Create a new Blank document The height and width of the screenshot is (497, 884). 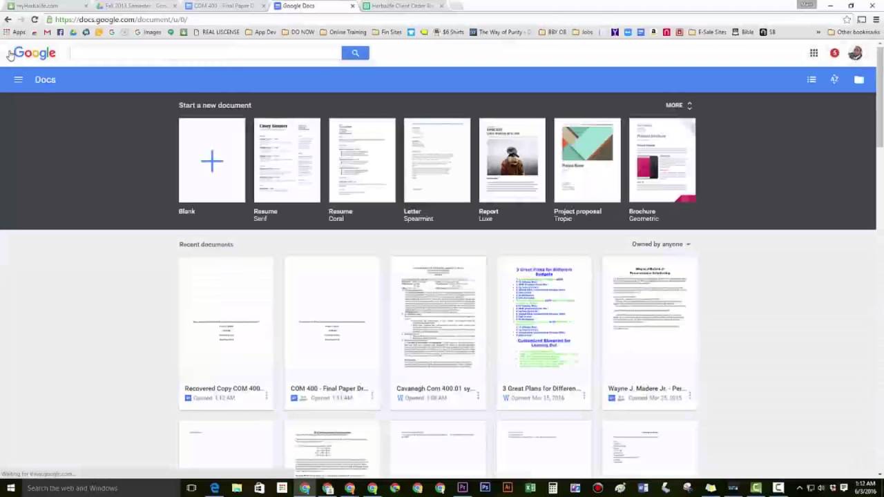tap(212, 160)
